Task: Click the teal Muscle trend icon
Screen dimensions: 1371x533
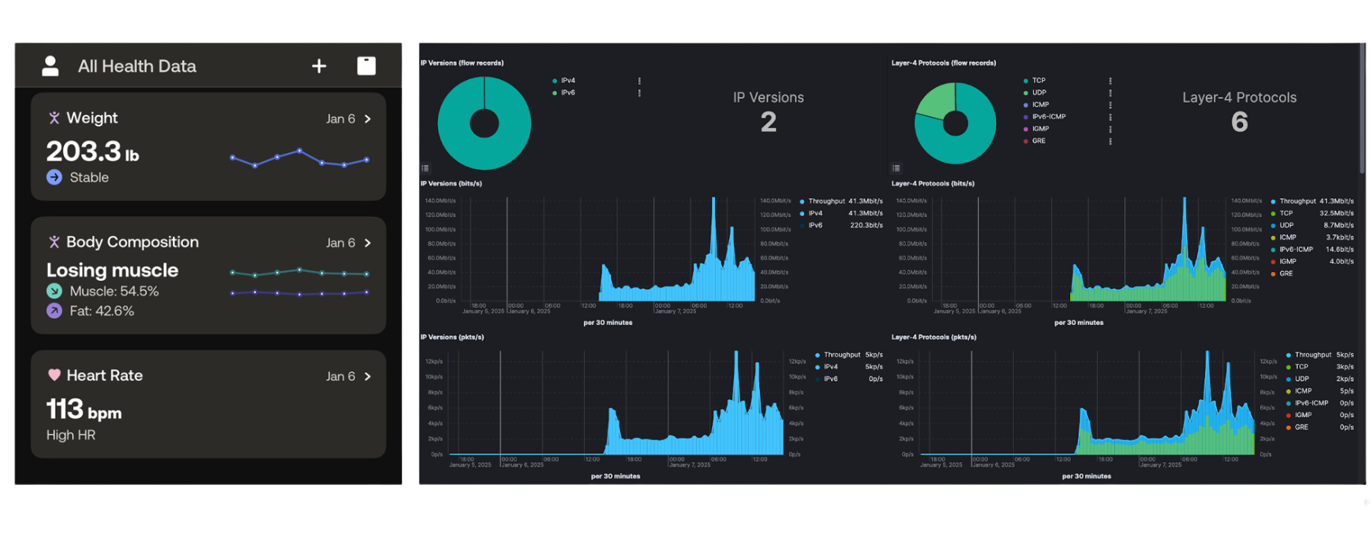Action: (x=54, y=291)
